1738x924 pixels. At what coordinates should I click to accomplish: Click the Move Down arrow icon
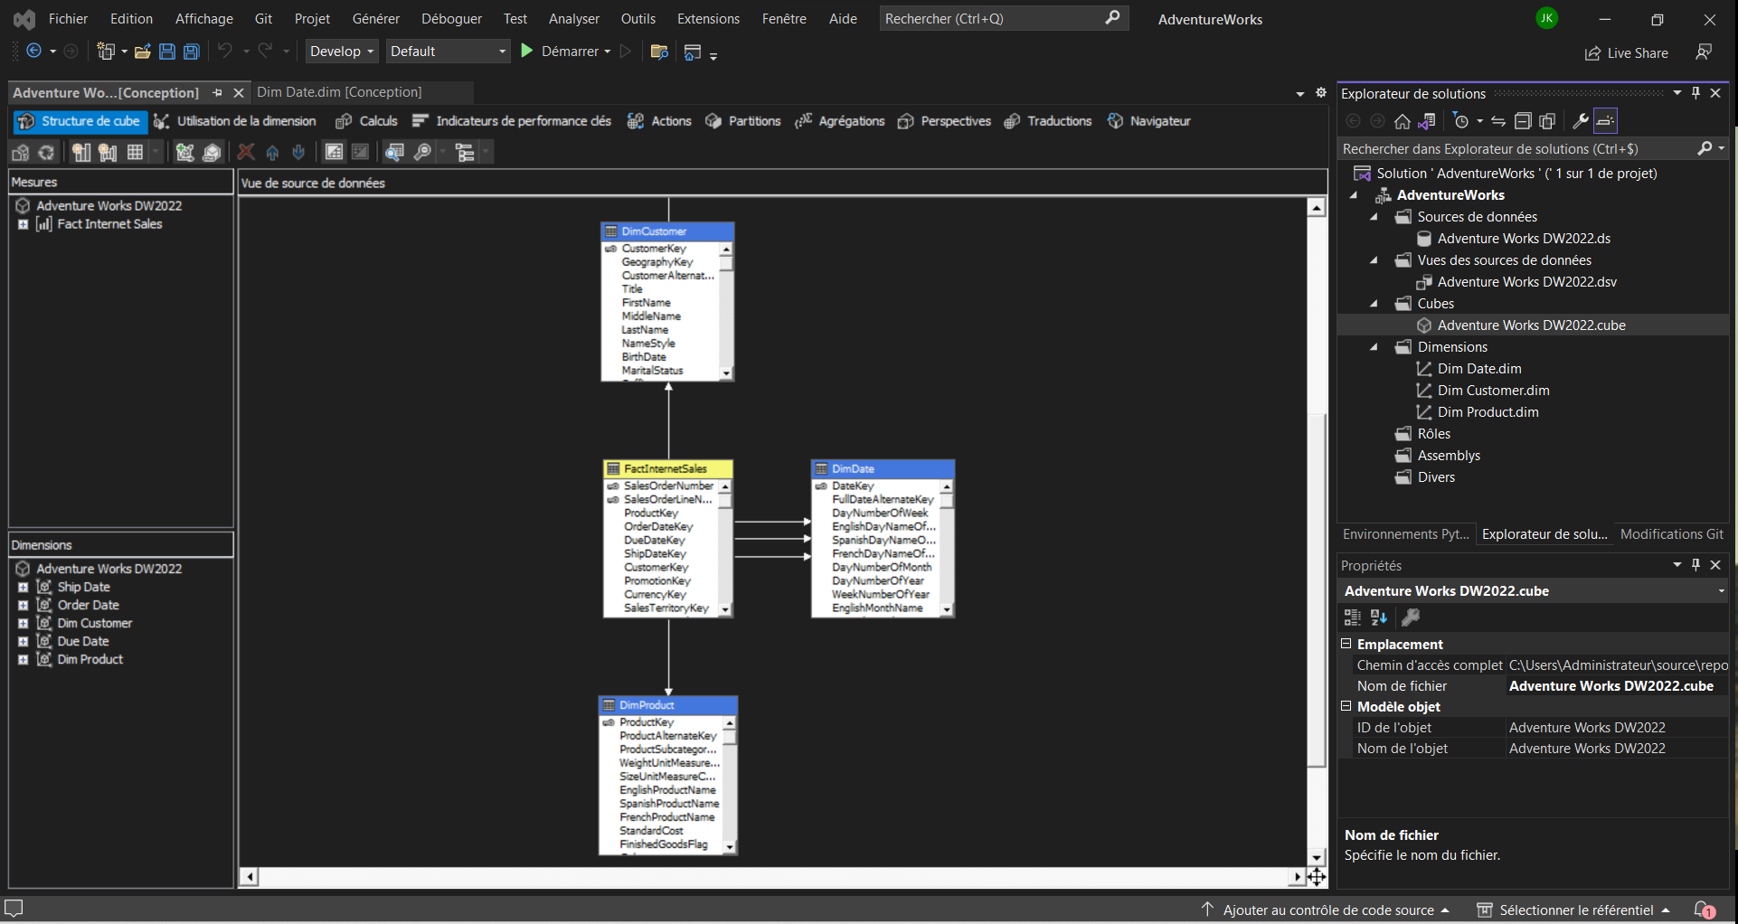click(298, 153)
